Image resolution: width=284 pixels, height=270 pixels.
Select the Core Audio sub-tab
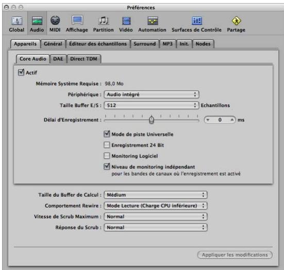pos(33,59)
